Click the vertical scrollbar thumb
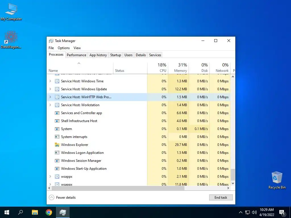Image resolution: width=291 pixels, height=218 pixels. (x=233, y=175)
